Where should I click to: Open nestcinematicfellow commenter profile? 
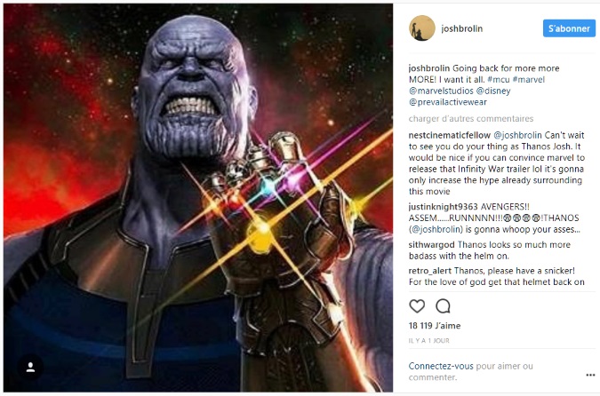tap(449, 135)
